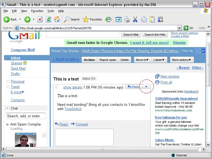212x159 pixels.
Task: Click previous web clip arrow
Action: [198, 51]
